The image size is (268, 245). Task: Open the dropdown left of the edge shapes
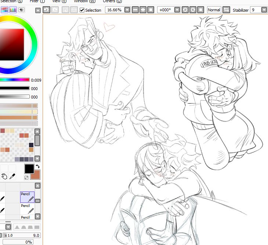tap(8, 227)
